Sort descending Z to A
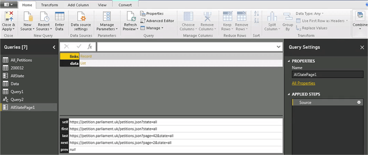Viewport: 368px width, 155px height. pyautogui.click(x=256, y=20)
